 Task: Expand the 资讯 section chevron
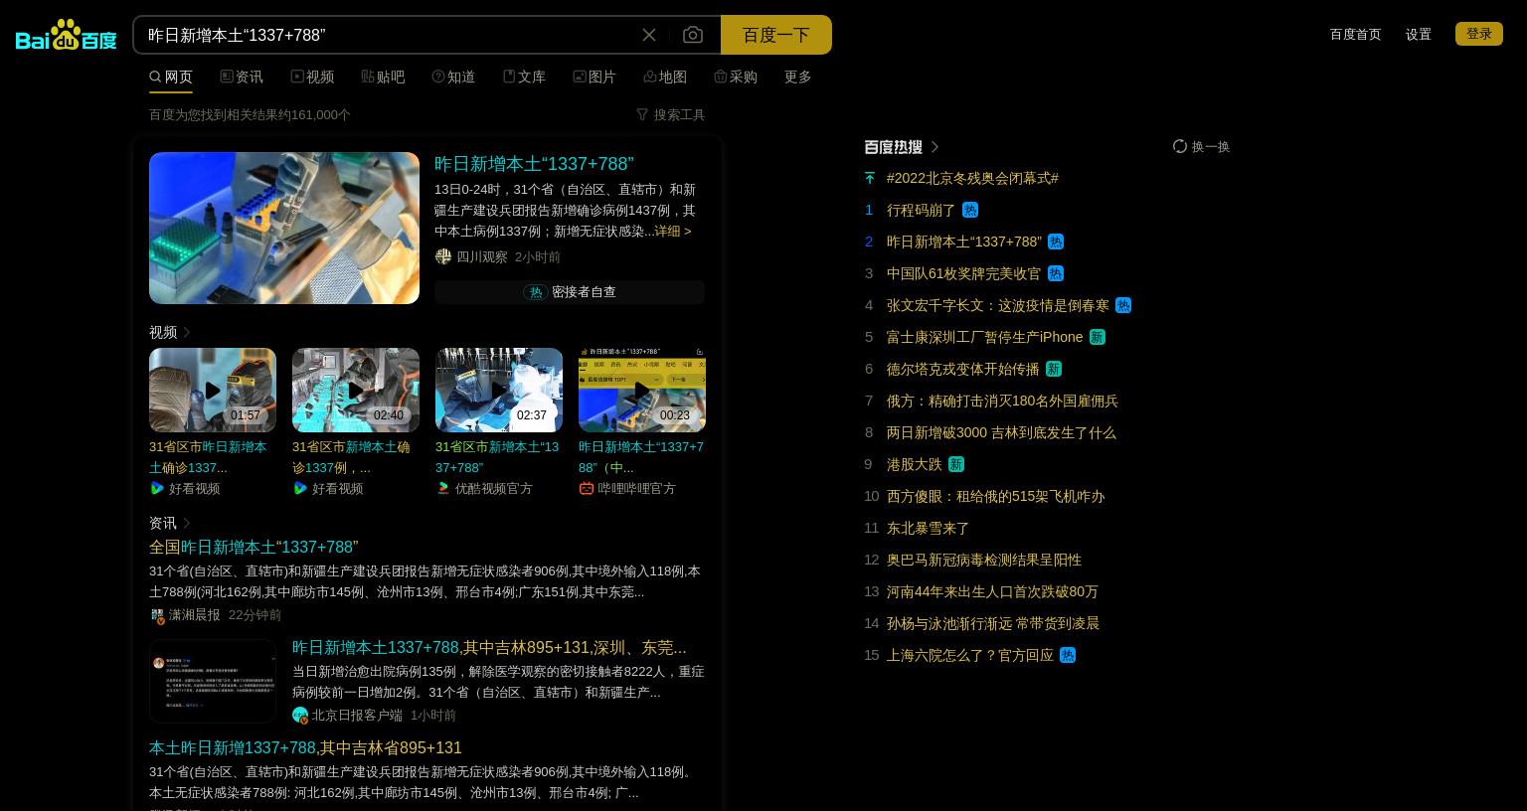(186, 523)
